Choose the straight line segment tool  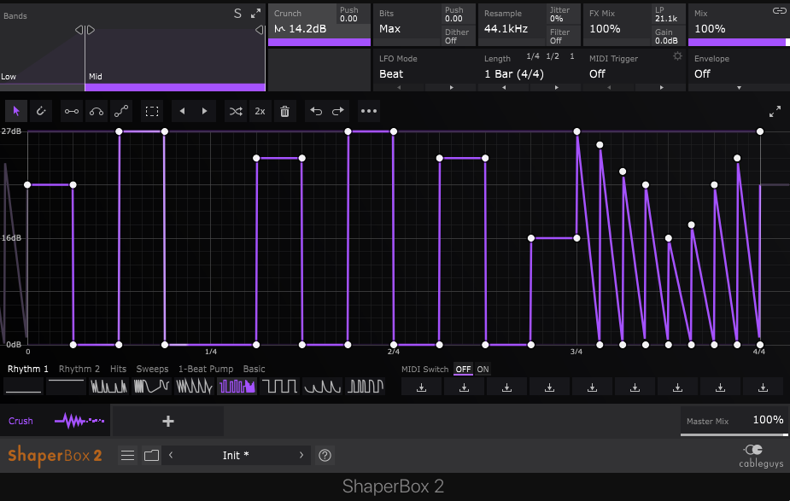[72, 111]
